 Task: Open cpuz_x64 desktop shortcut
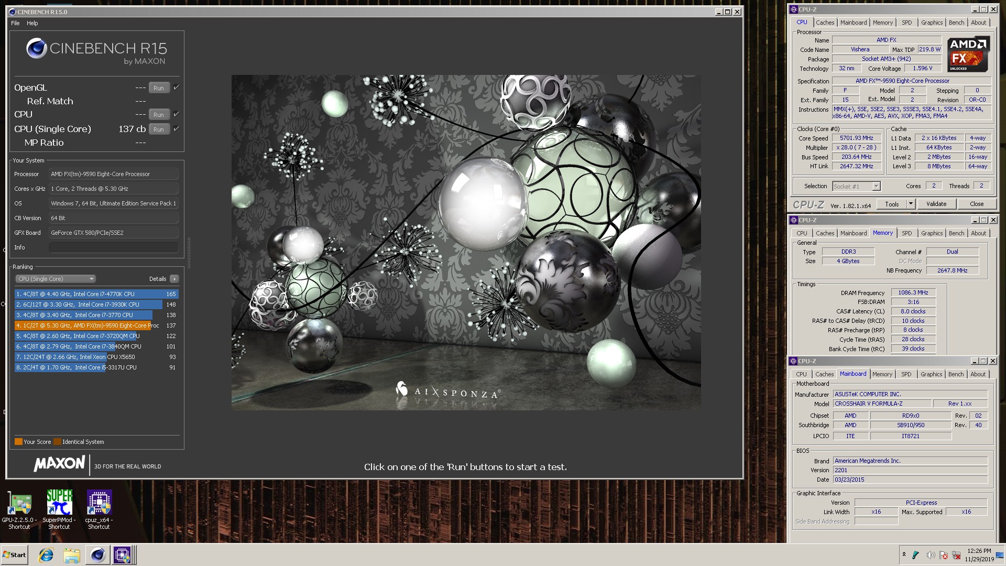[x=99, y=509]
